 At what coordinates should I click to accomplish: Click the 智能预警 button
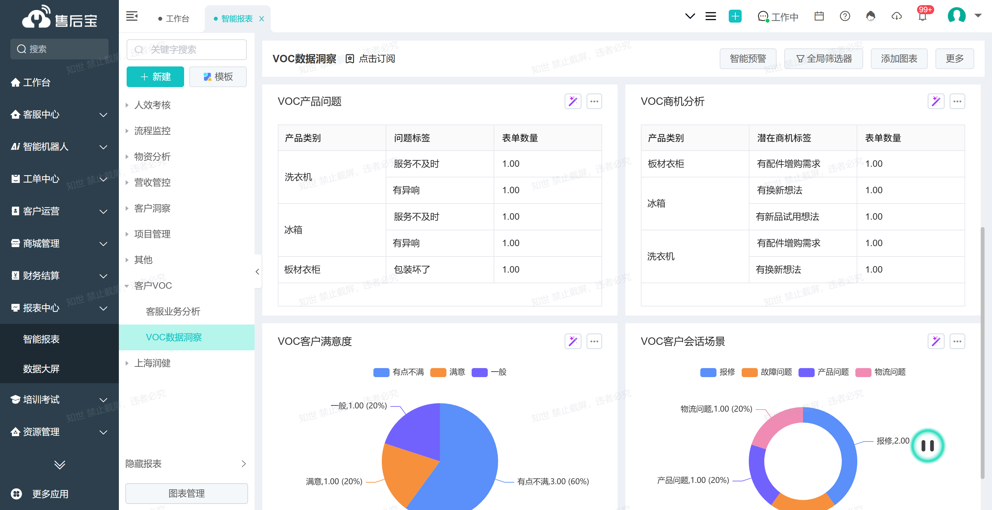point(748,58)
